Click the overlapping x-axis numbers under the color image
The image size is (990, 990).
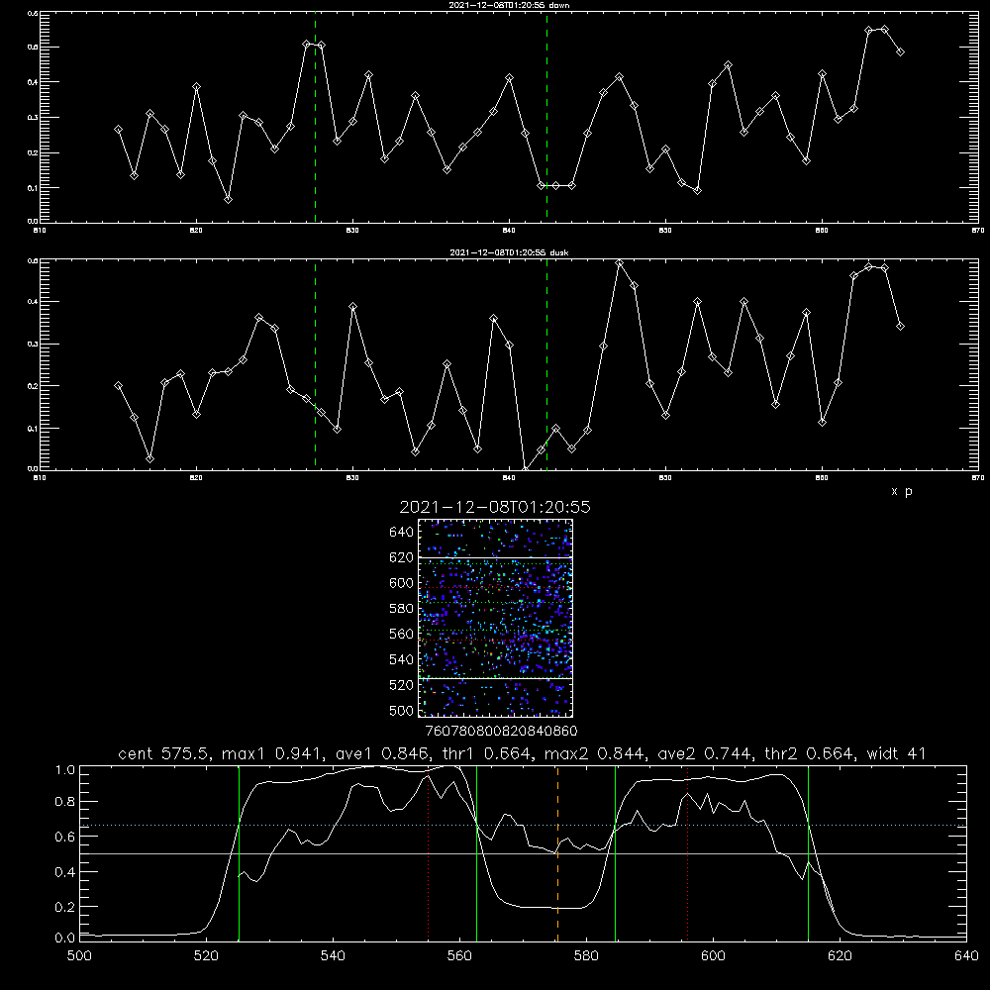501,731
